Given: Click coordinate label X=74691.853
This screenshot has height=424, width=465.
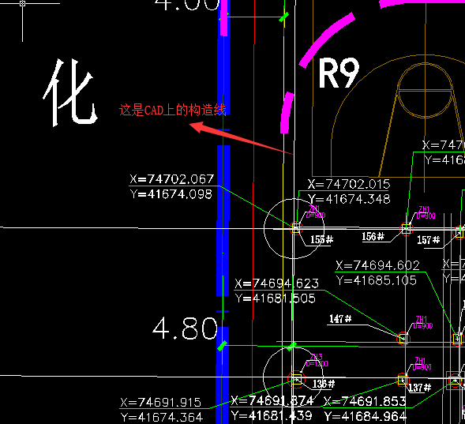Looking at the screenshot, I should coord(365,401).
